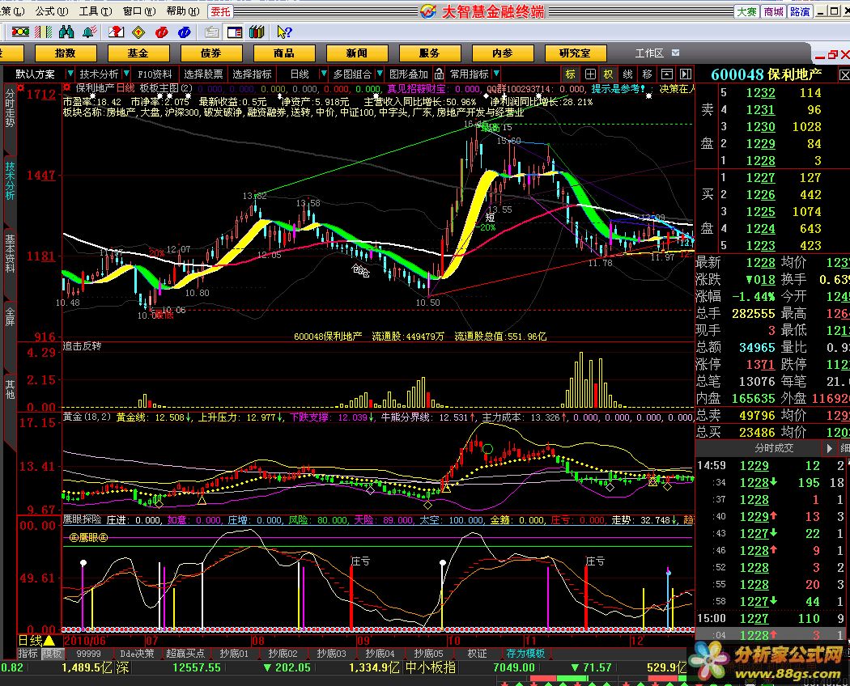This screenshot has width=850, height=686.
Task: Click the 委托 button
Action: tap(220, 11)
